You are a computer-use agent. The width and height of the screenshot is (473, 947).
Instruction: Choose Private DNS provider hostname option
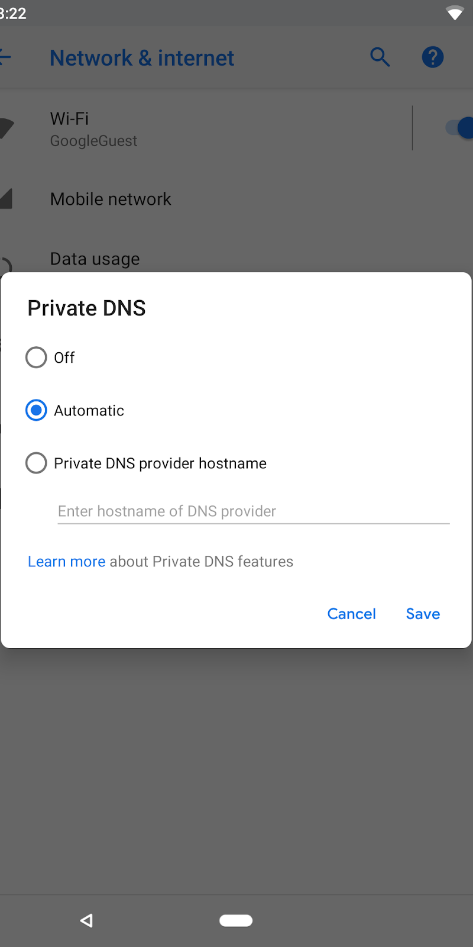pyautogui.click(x=36, y=463)
